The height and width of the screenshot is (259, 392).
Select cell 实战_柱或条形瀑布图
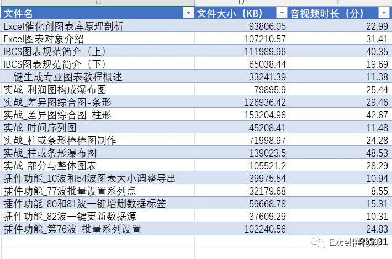click(98, 153)
